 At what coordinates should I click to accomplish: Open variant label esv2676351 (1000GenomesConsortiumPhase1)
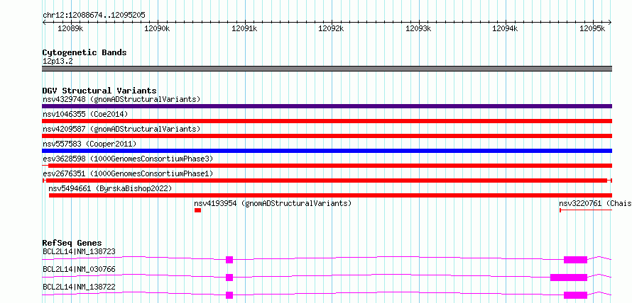128,173
